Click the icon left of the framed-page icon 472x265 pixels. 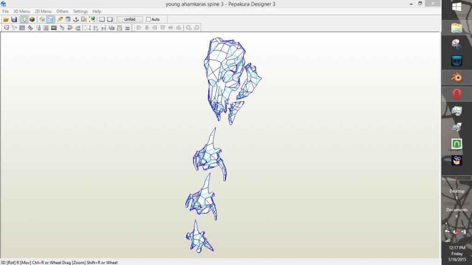coord(112,28)
